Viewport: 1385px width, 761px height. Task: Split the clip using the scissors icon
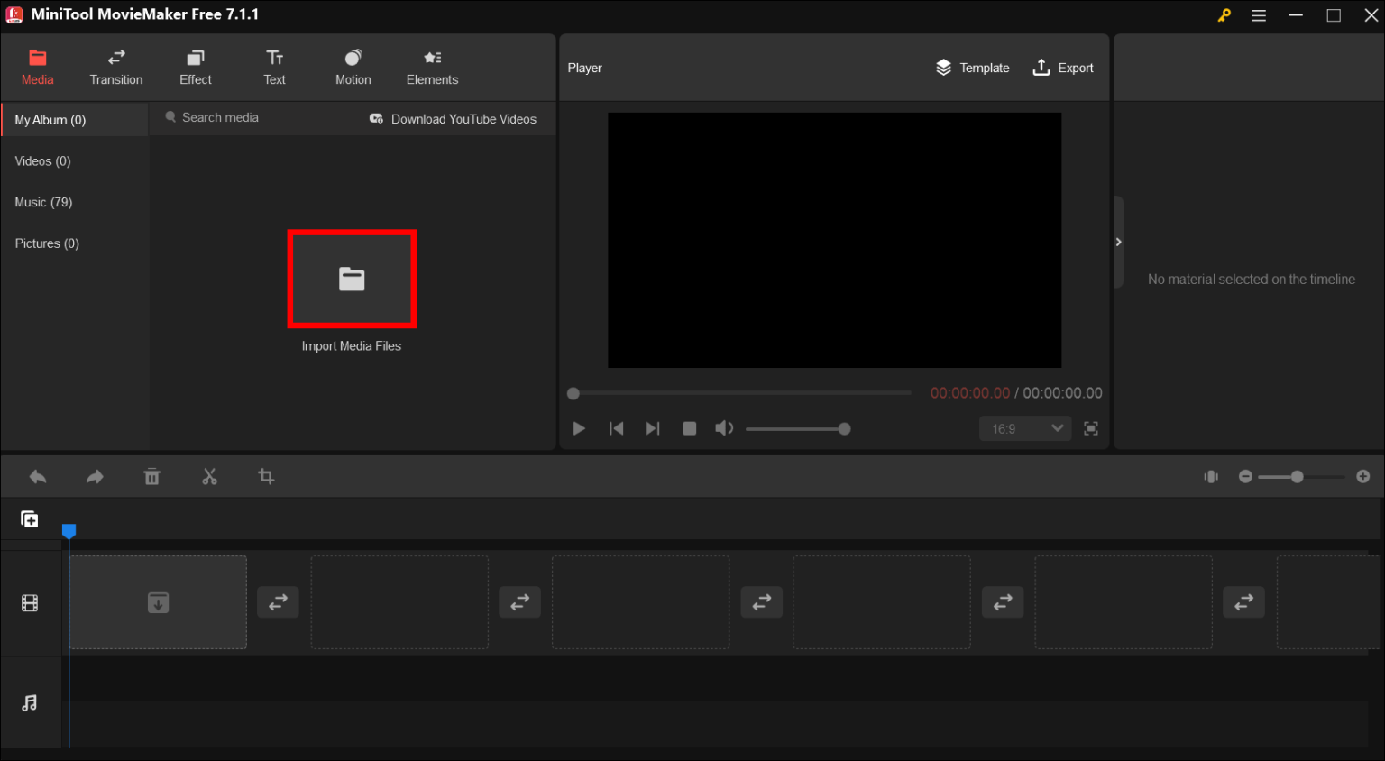tap(209, 476)
